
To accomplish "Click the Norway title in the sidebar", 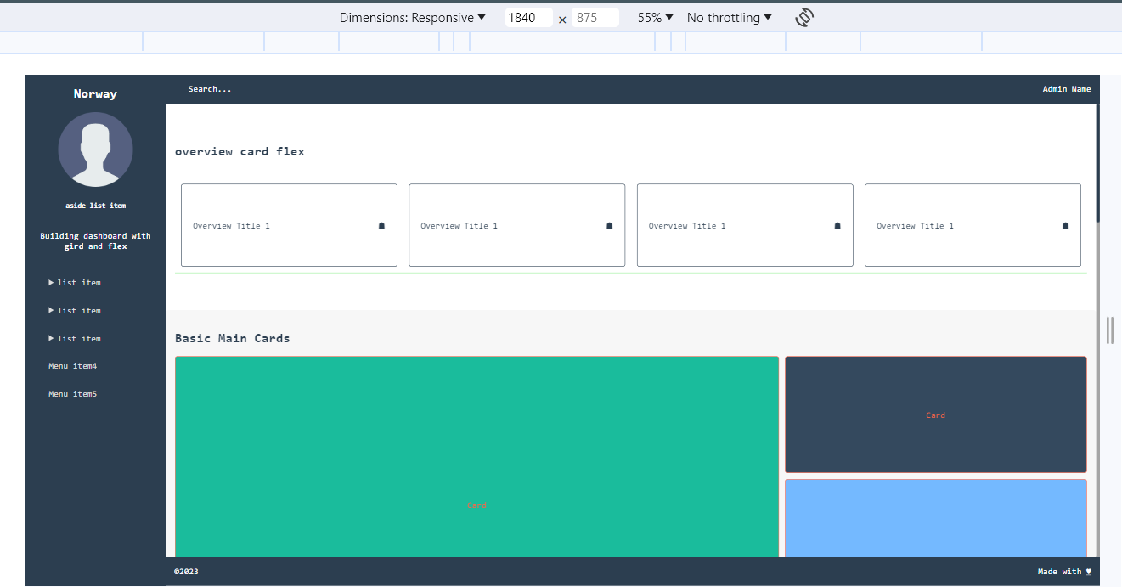I will 95,94.
